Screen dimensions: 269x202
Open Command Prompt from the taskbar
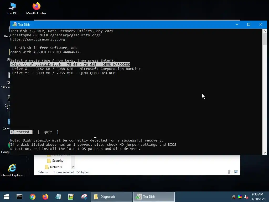pos(19,197)
